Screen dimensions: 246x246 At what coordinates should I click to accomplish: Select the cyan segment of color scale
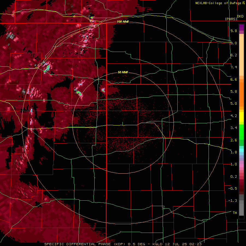[x=241, y=150]
